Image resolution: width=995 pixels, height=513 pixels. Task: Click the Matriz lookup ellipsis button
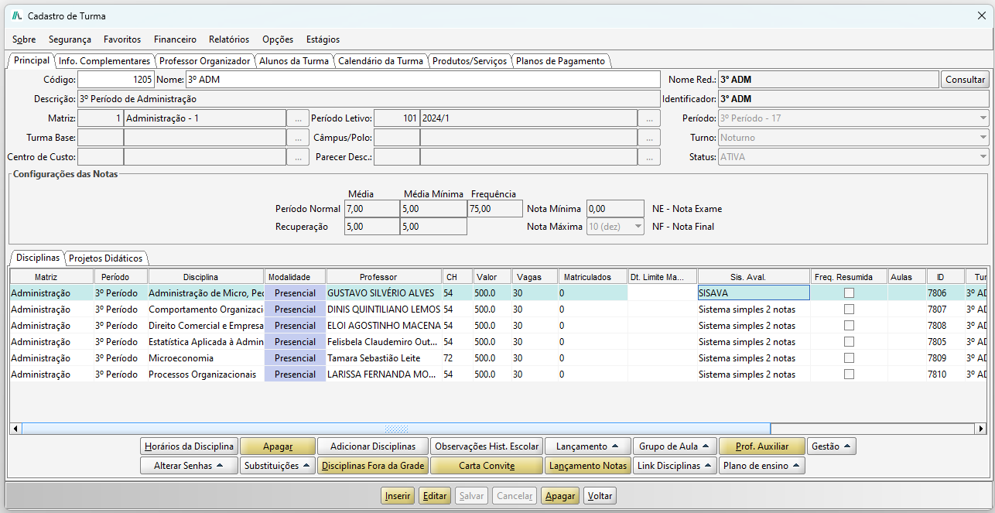point(298,118)
